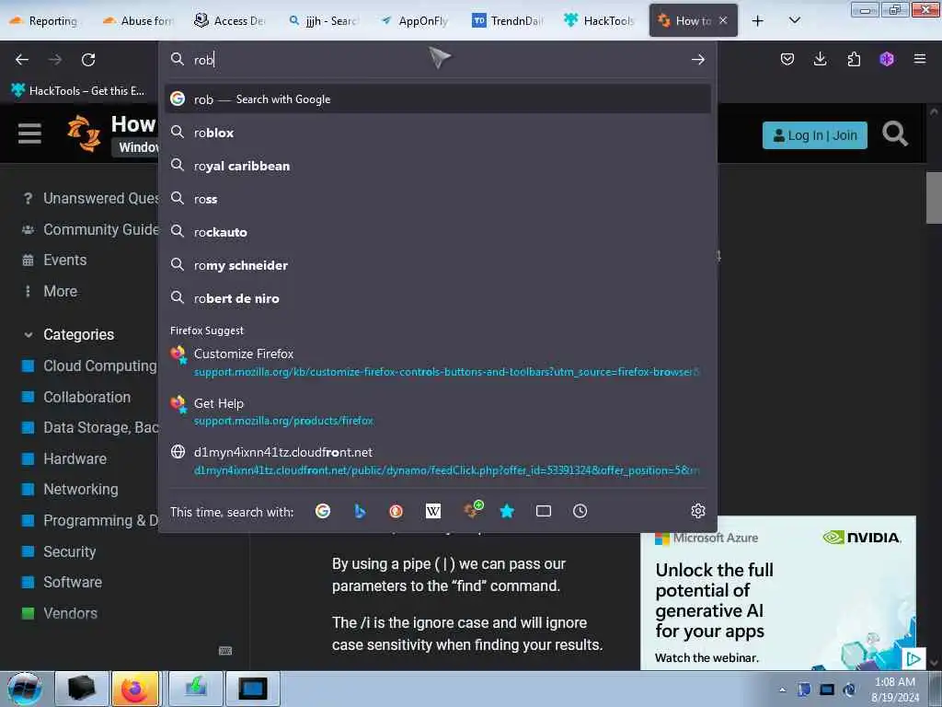Open the HackTools bookmark

click(x=77, y=91)
